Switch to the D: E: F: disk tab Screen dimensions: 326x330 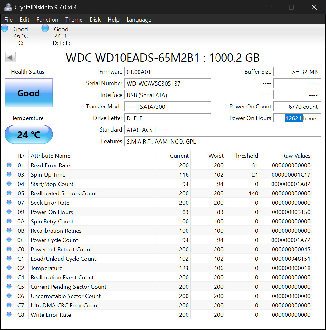tap(61, 36)
